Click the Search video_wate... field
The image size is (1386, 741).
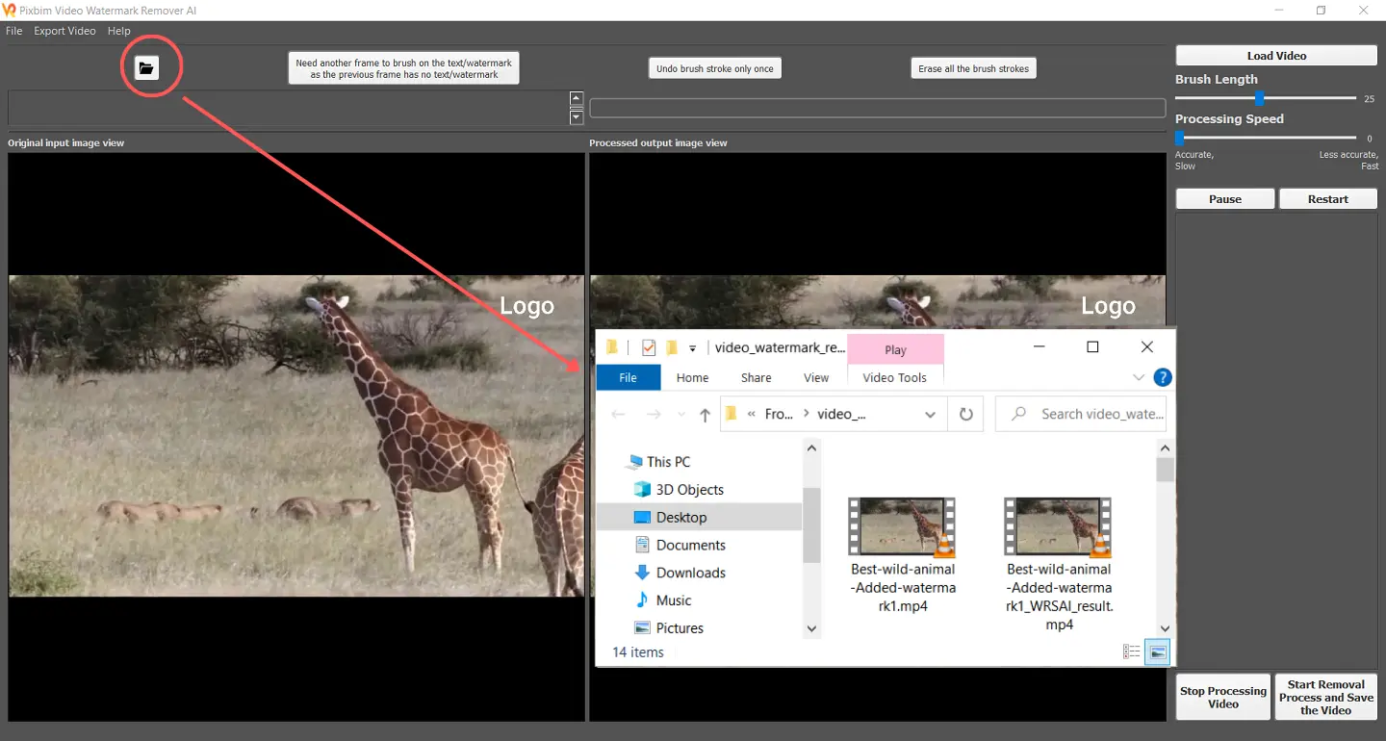coord(1081,414)
